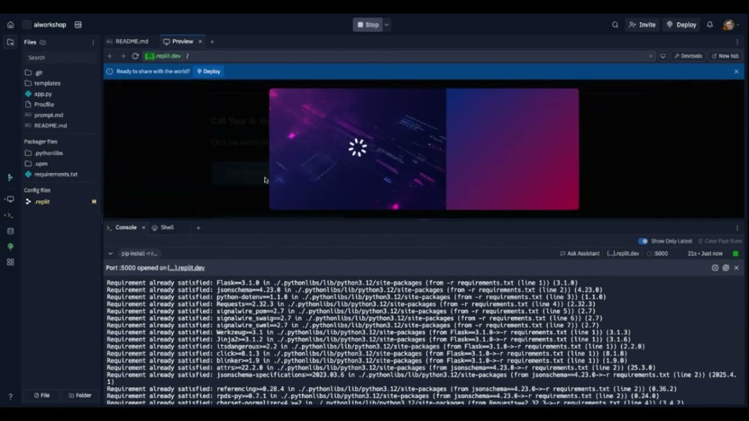
Task: Expand the .pythonlibs folder
Action: (44, 153)
